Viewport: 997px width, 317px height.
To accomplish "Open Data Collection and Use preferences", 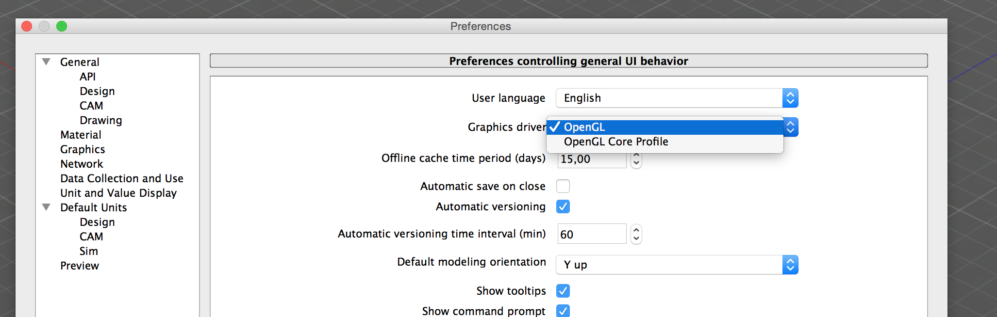I will point(122,178).
